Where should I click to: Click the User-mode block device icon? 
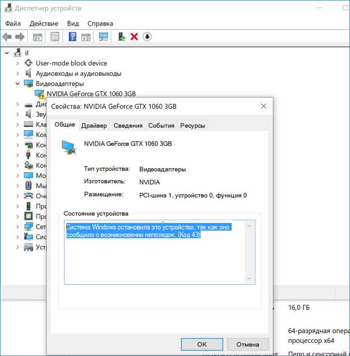(28, 63)
